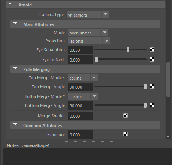Image resolution: width=172 pixels, height=165 pixels.
Task: Click the Eye Separation map connection icon
Action: (152, 49)
